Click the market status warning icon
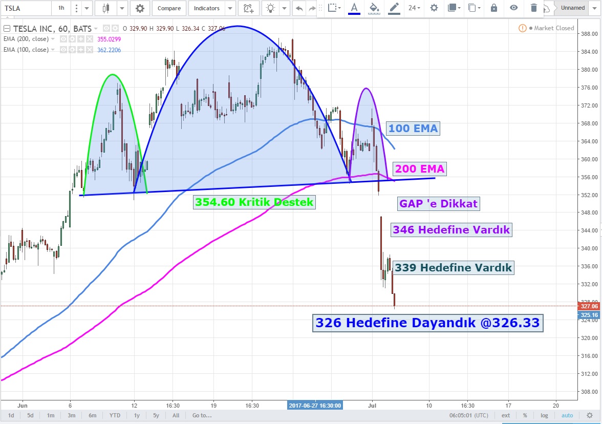Viewport: 602px width, 424px height. tap(522, 28)
